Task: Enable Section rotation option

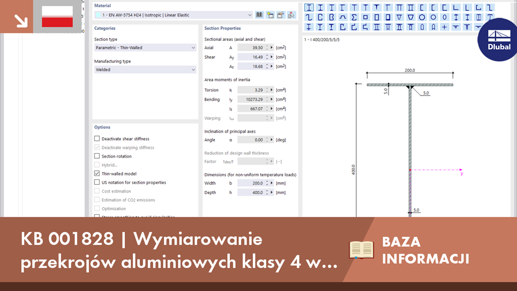Action: click(x=97, y=156)
